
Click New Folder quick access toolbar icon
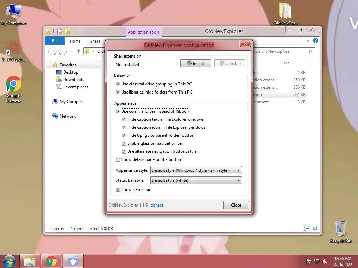[x=67, y=31]
